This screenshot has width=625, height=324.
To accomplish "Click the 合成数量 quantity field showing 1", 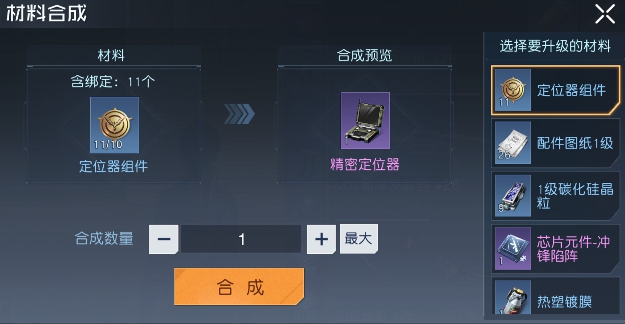I will click(x=241, y=239).
